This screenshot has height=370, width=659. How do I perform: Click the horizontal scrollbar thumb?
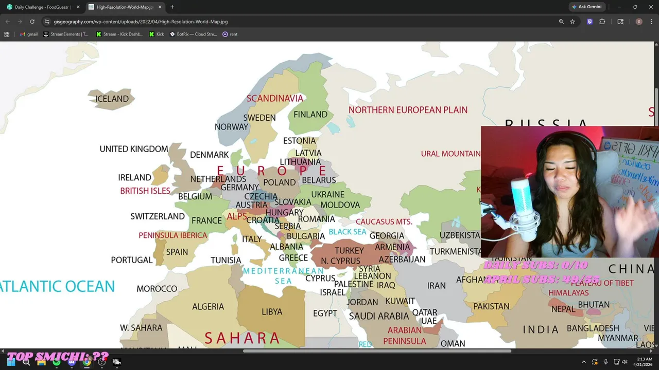pos(377,351)
